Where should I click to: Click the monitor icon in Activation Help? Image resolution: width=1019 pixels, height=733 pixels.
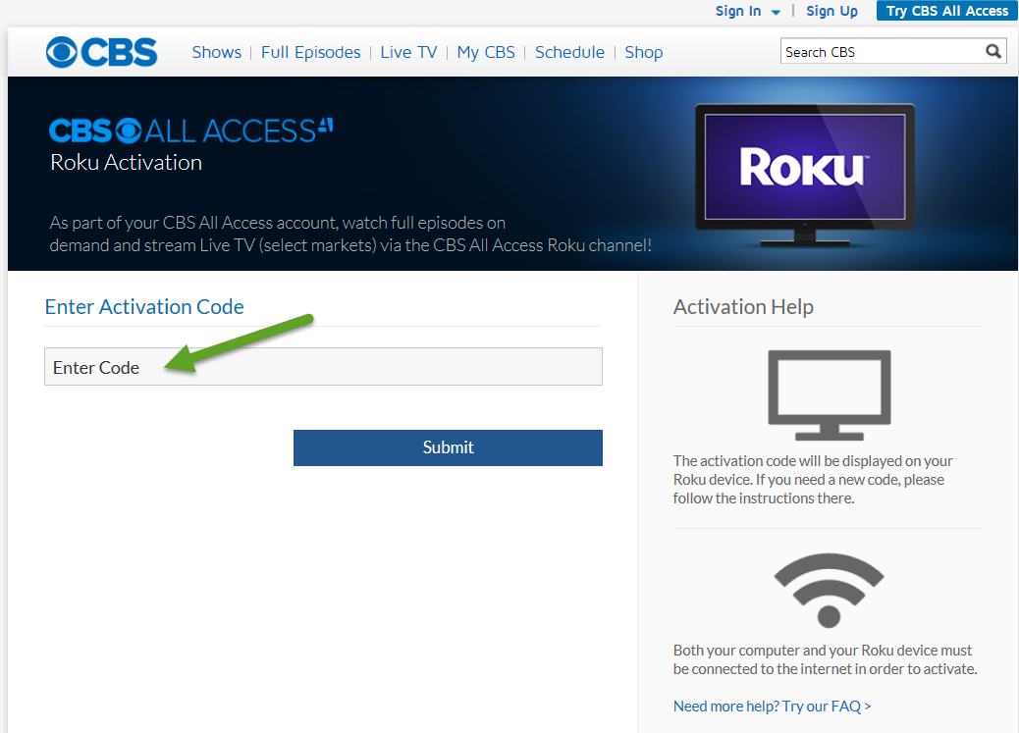(x=830, y=395)
